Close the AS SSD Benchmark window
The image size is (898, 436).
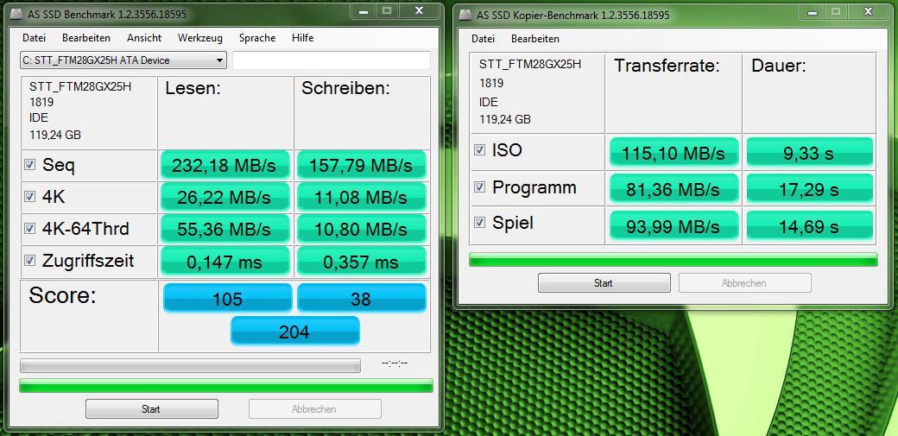(x=420, y=11)
